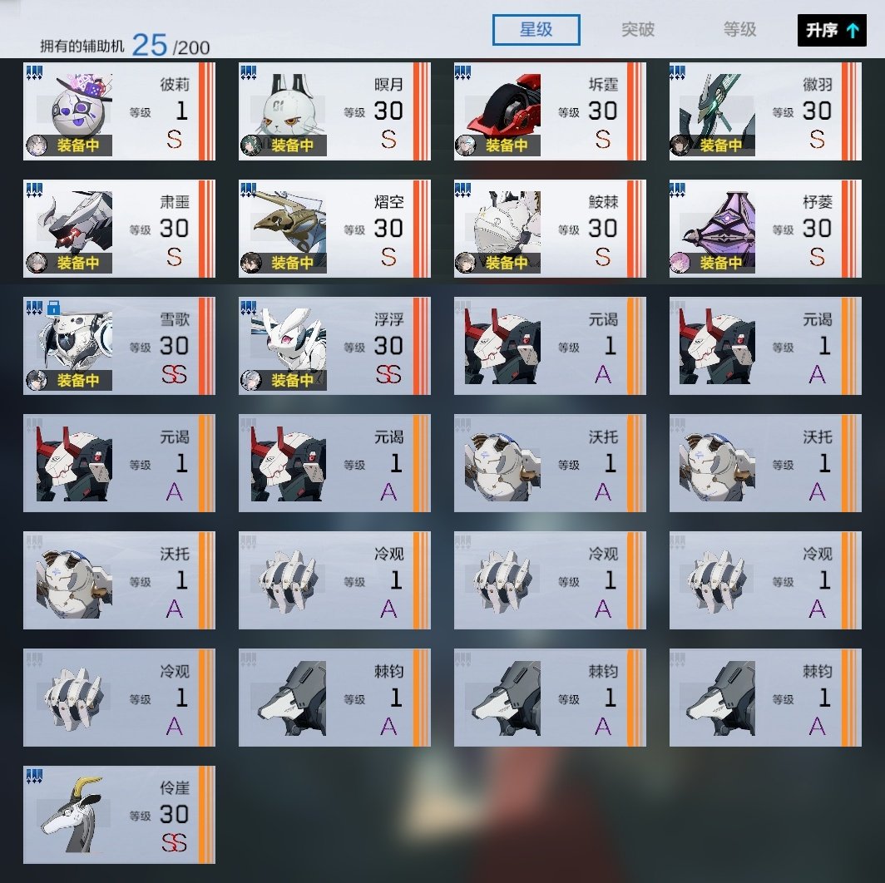The image size is (885, 883).
Task: Select the 彼莉 dice-hat ball assistant card
Action: [x=119, y=111]
